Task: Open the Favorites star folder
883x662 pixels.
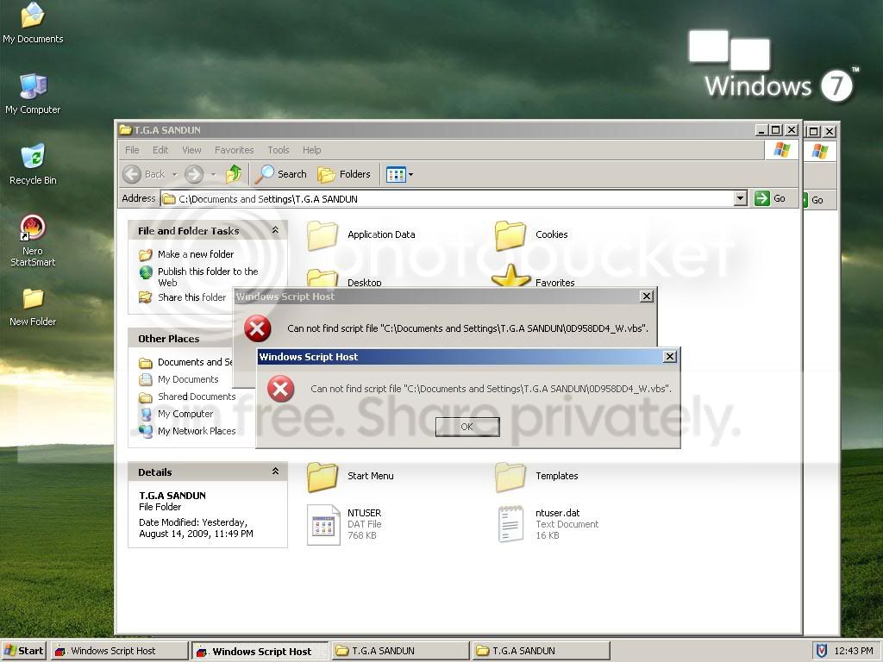Action: tap(533, 277)
